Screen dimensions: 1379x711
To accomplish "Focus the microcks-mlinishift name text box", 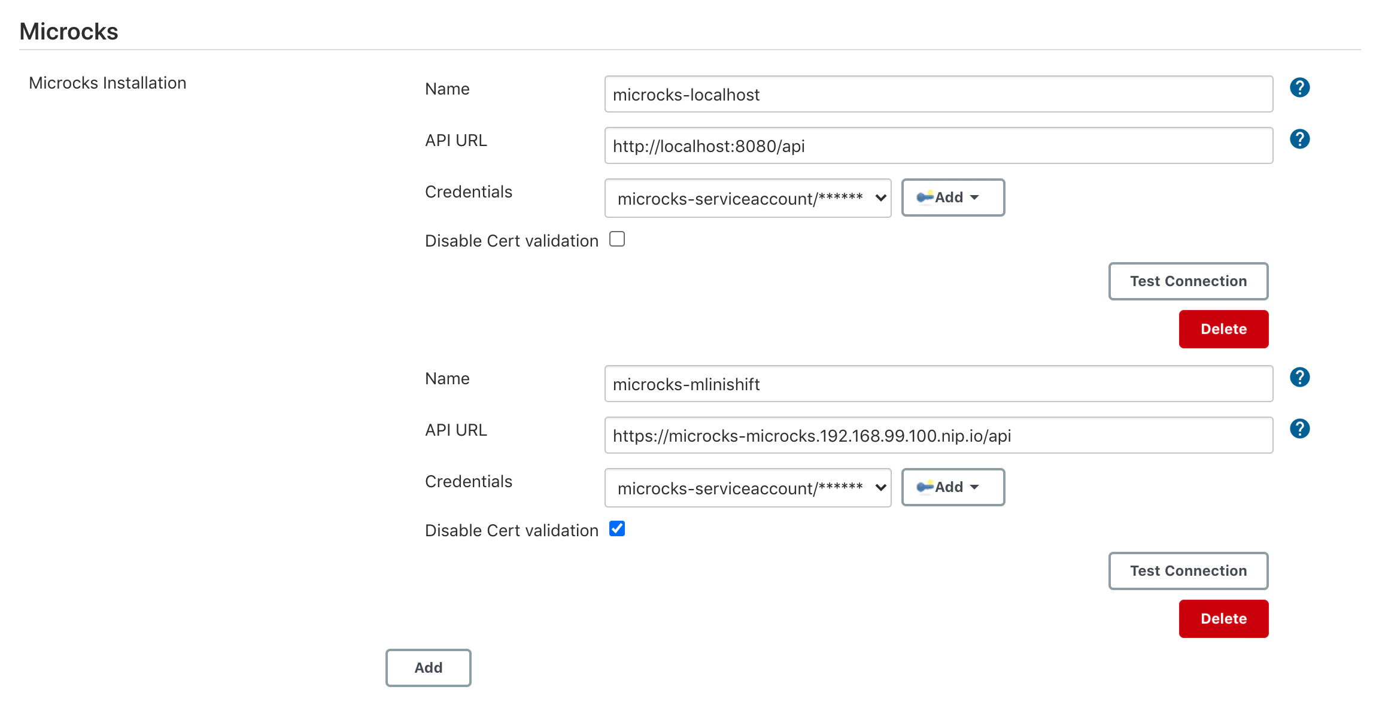I will tap(938, 384).
